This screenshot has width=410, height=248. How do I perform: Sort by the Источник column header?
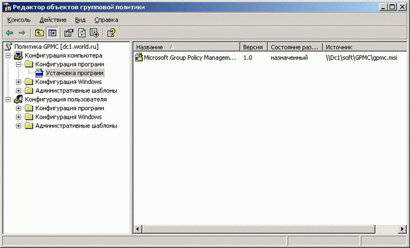click(365, 47)
